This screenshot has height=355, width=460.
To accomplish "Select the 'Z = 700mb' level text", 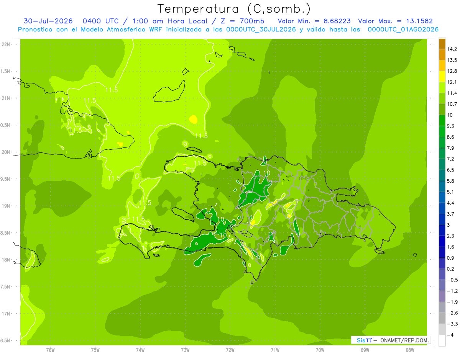I will tap(243, 21).
